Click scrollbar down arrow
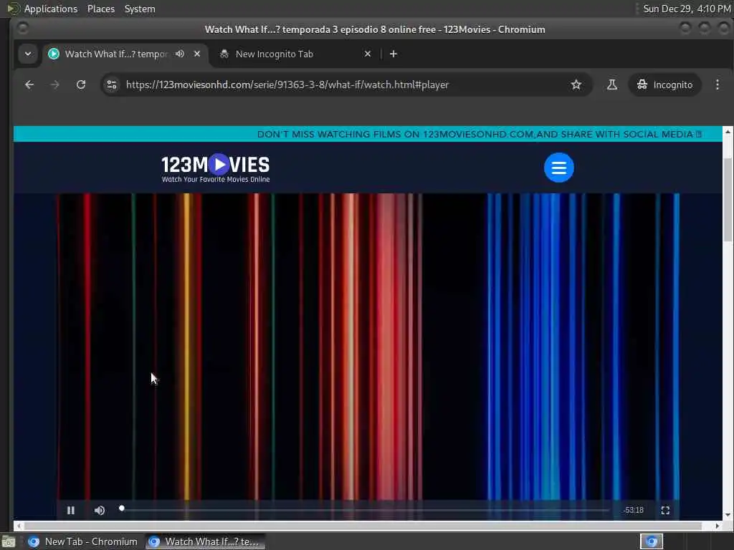Viewport: 734px width, 550px height. point(728,515)
